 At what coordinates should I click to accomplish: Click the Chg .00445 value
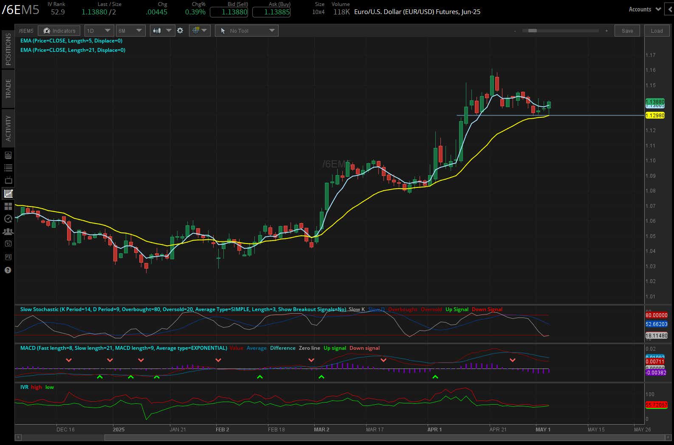157,12
